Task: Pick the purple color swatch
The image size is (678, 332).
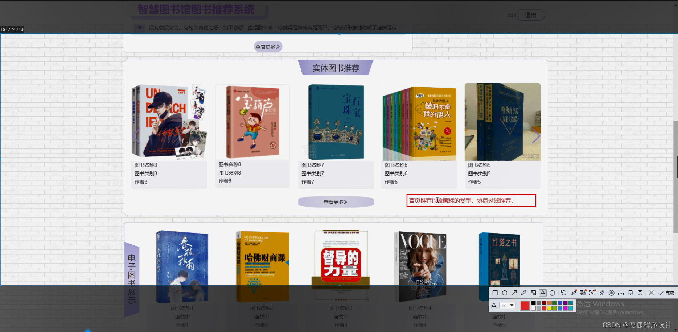Action: (x=565, y=303)
